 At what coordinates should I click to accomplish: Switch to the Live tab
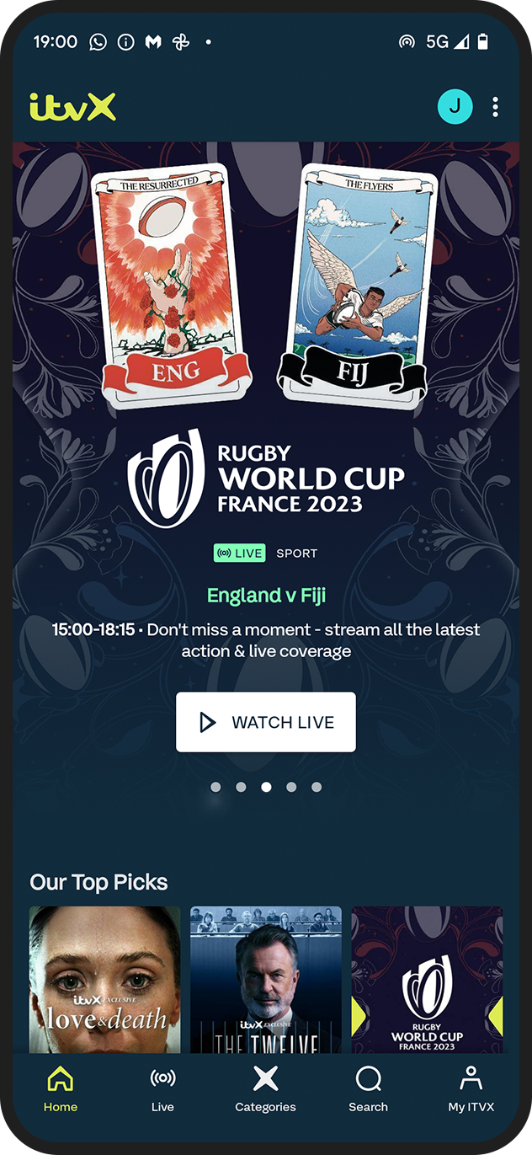coord(162,1089)
